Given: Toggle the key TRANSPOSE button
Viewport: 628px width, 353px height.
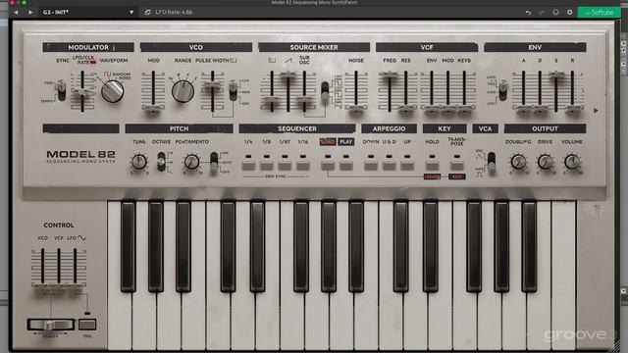Looking at the screenshot, I should (456, 166).
